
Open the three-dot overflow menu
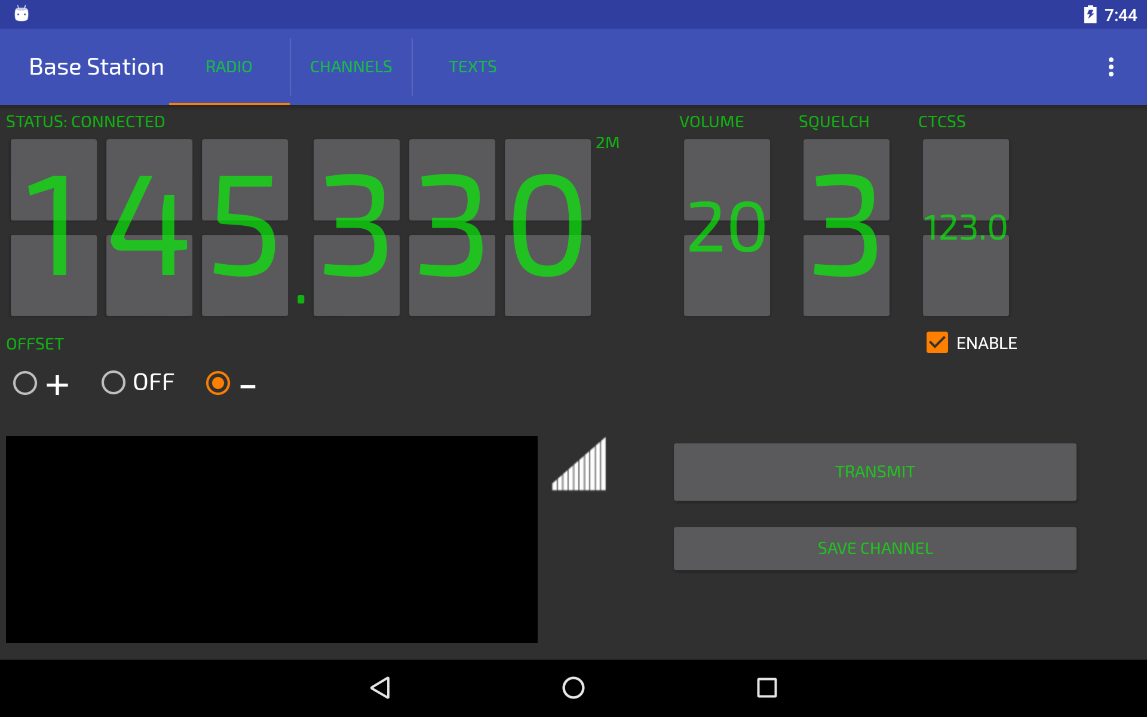tap(1112, 66)
